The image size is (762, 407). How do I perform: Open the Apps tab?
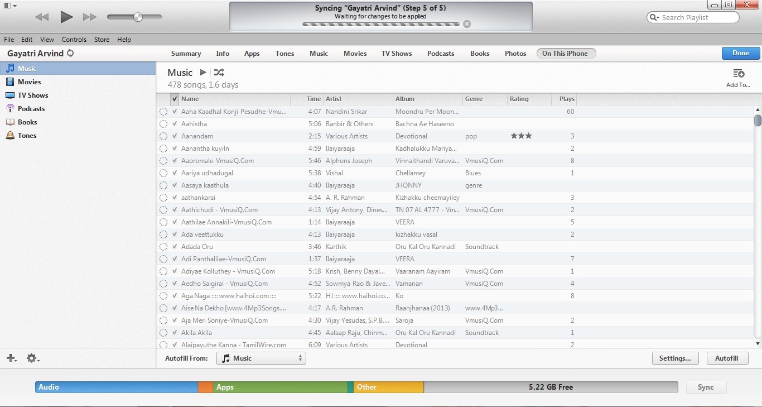[x=252, y=54]
